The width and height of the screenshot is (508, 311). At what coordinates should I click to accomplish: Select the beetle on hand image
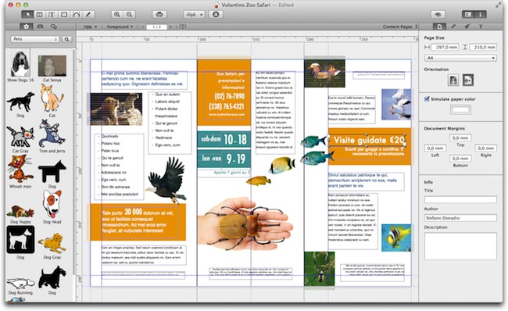click(x=245, y=224)
